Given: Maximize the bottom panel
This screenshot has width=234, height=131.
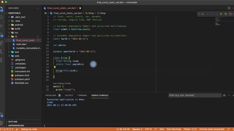Looking at the screenshot, I should click(229, 95).
